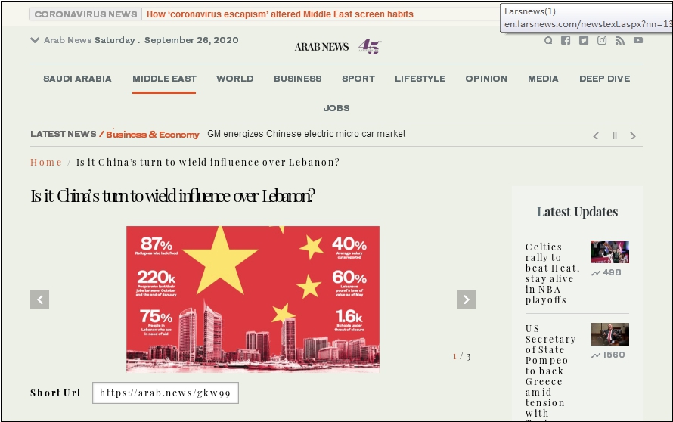
Task: Open the Deep Dive section
Action: (605, 79)
